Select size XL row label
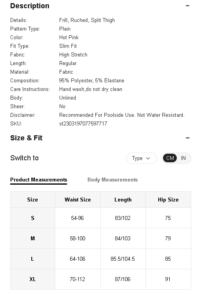This screenshot has width=205, height=294. pyautogui.click(x=33, y=279)
